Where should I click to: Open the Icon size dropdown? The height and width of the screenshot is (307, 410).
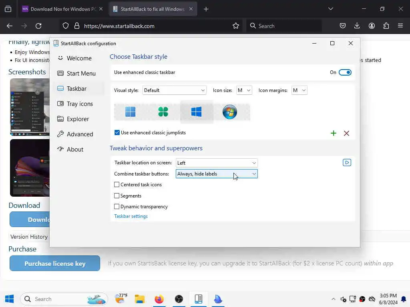tap(244, 90)
